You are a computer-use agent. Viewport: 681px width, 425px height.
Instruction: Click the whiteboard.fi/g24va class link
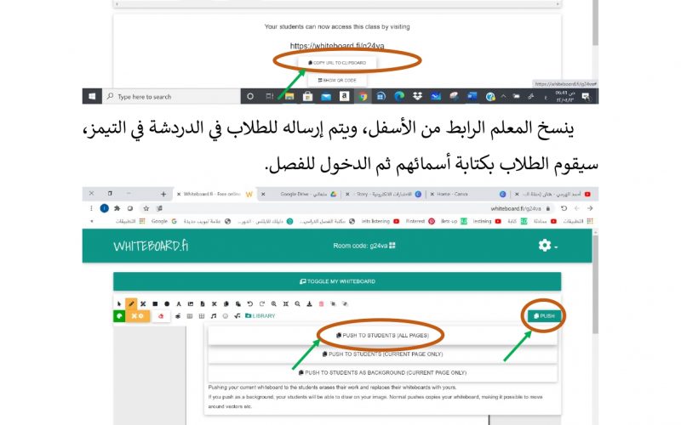337,46
